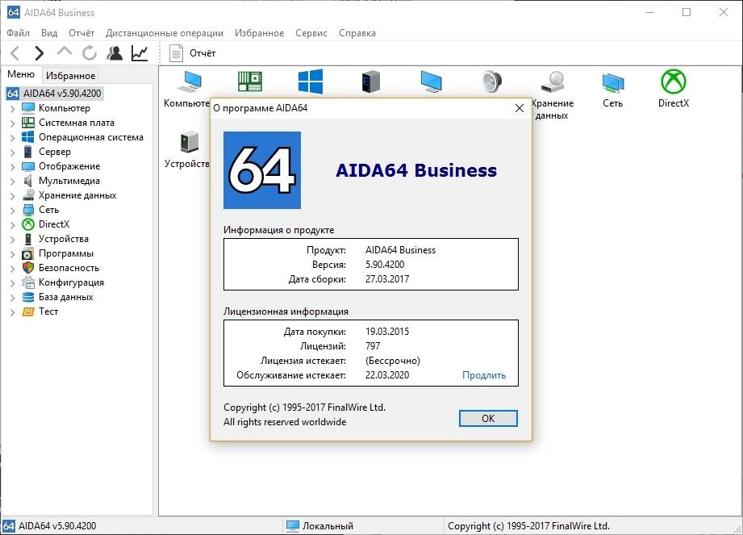Viewport: 743px width, 535px height.
Task: Click the AIDA64 icon in status bar
Action: (x=9, y=526)
